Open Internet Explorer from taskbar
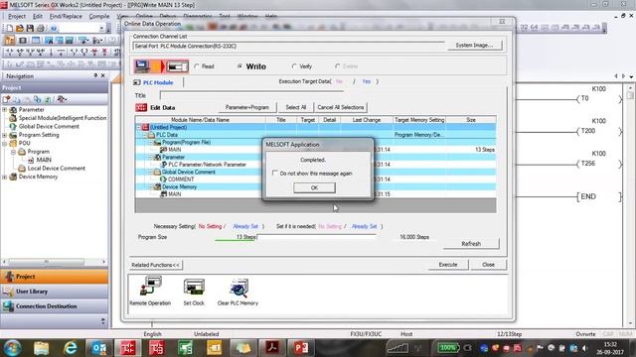This screenshot has width=636, height=357. (71, 348)
